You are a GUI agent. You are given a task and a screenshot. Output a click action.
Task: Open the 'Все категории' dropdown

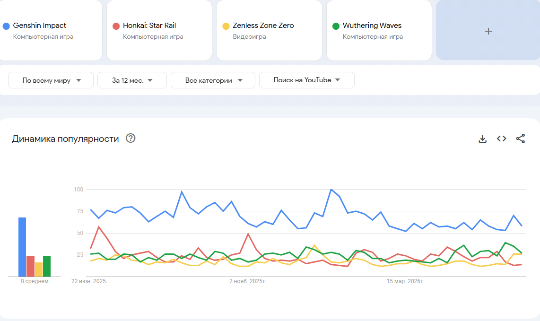point(213,80)
